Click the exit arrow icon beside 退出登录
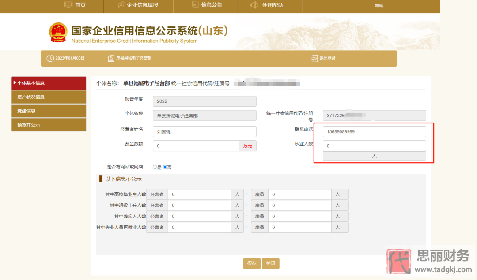The height and width of the screenshot is (280, 477). pos(314,58)
